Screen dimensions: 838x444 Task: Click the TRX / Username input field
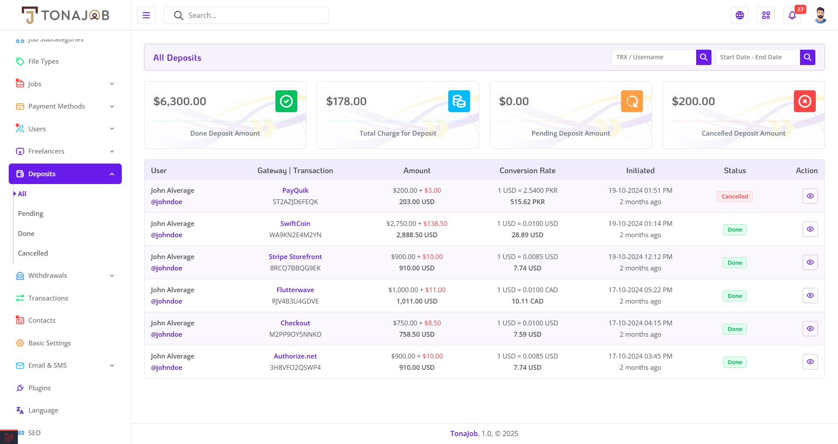coord(653,57)
